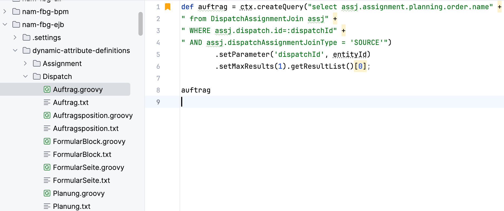Open Planung.txt file

pyautogui.click(x=71, y=206)
